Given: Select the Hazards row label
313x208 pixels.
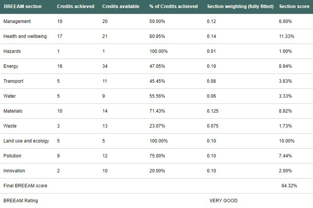Looking at the screenshot, I should (12, 51).
